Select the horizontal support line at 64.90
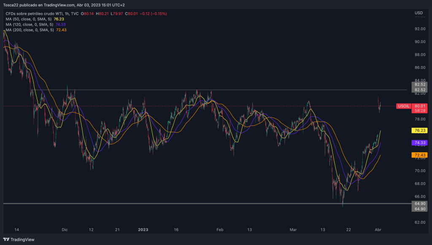Screen dimensions: 432x245 [169, 204]
